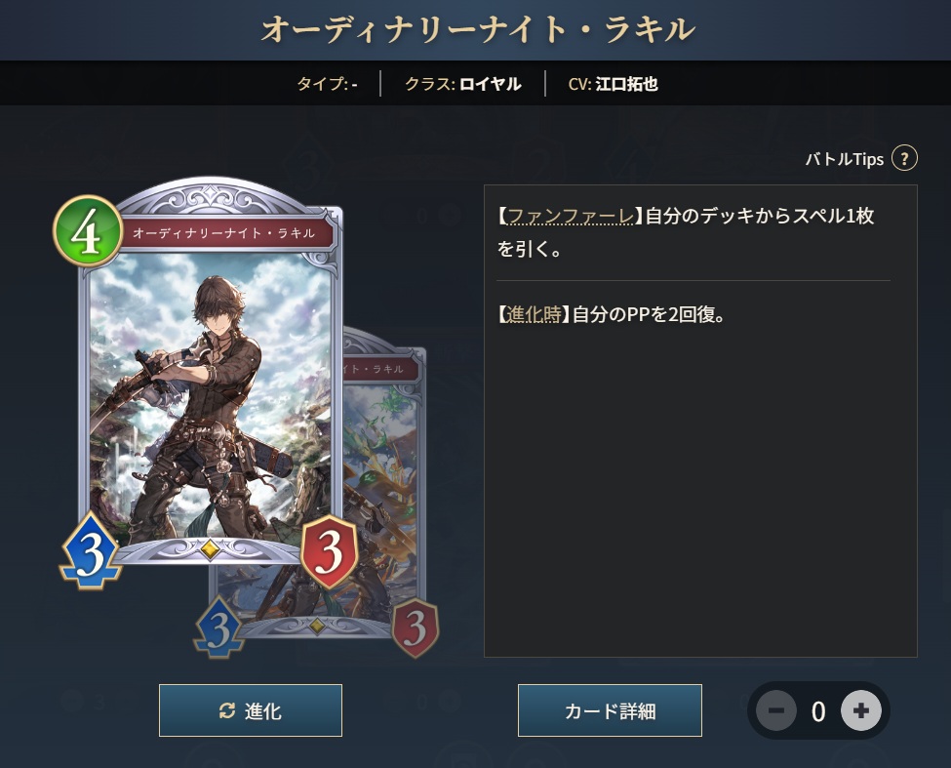Viewport: 951px width, 768px height.
Task: Open the カード詳細 card details button
Action: coord(610,710)
